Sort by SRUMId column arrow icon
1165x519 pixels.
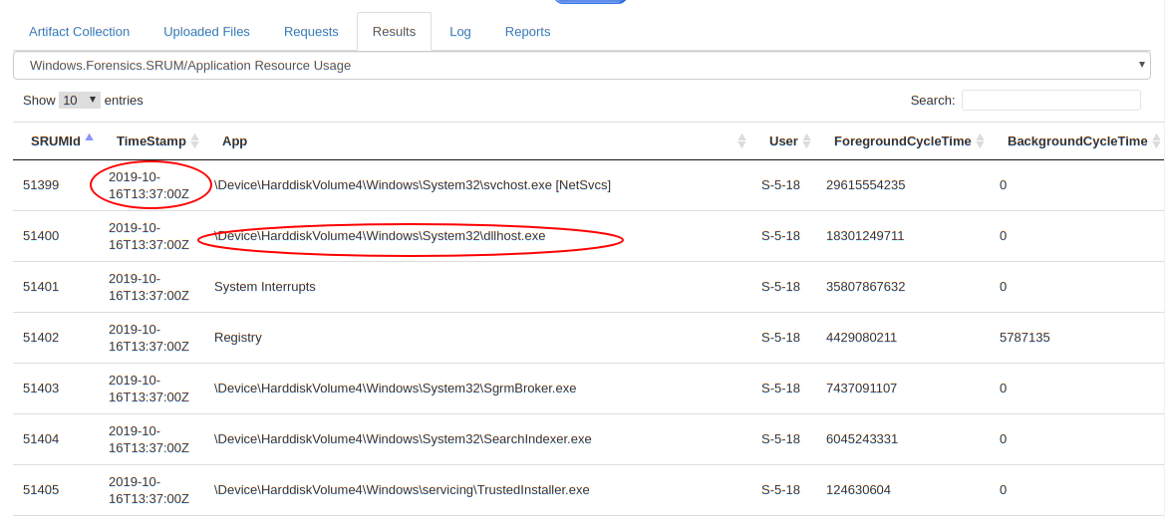[89, 139]
